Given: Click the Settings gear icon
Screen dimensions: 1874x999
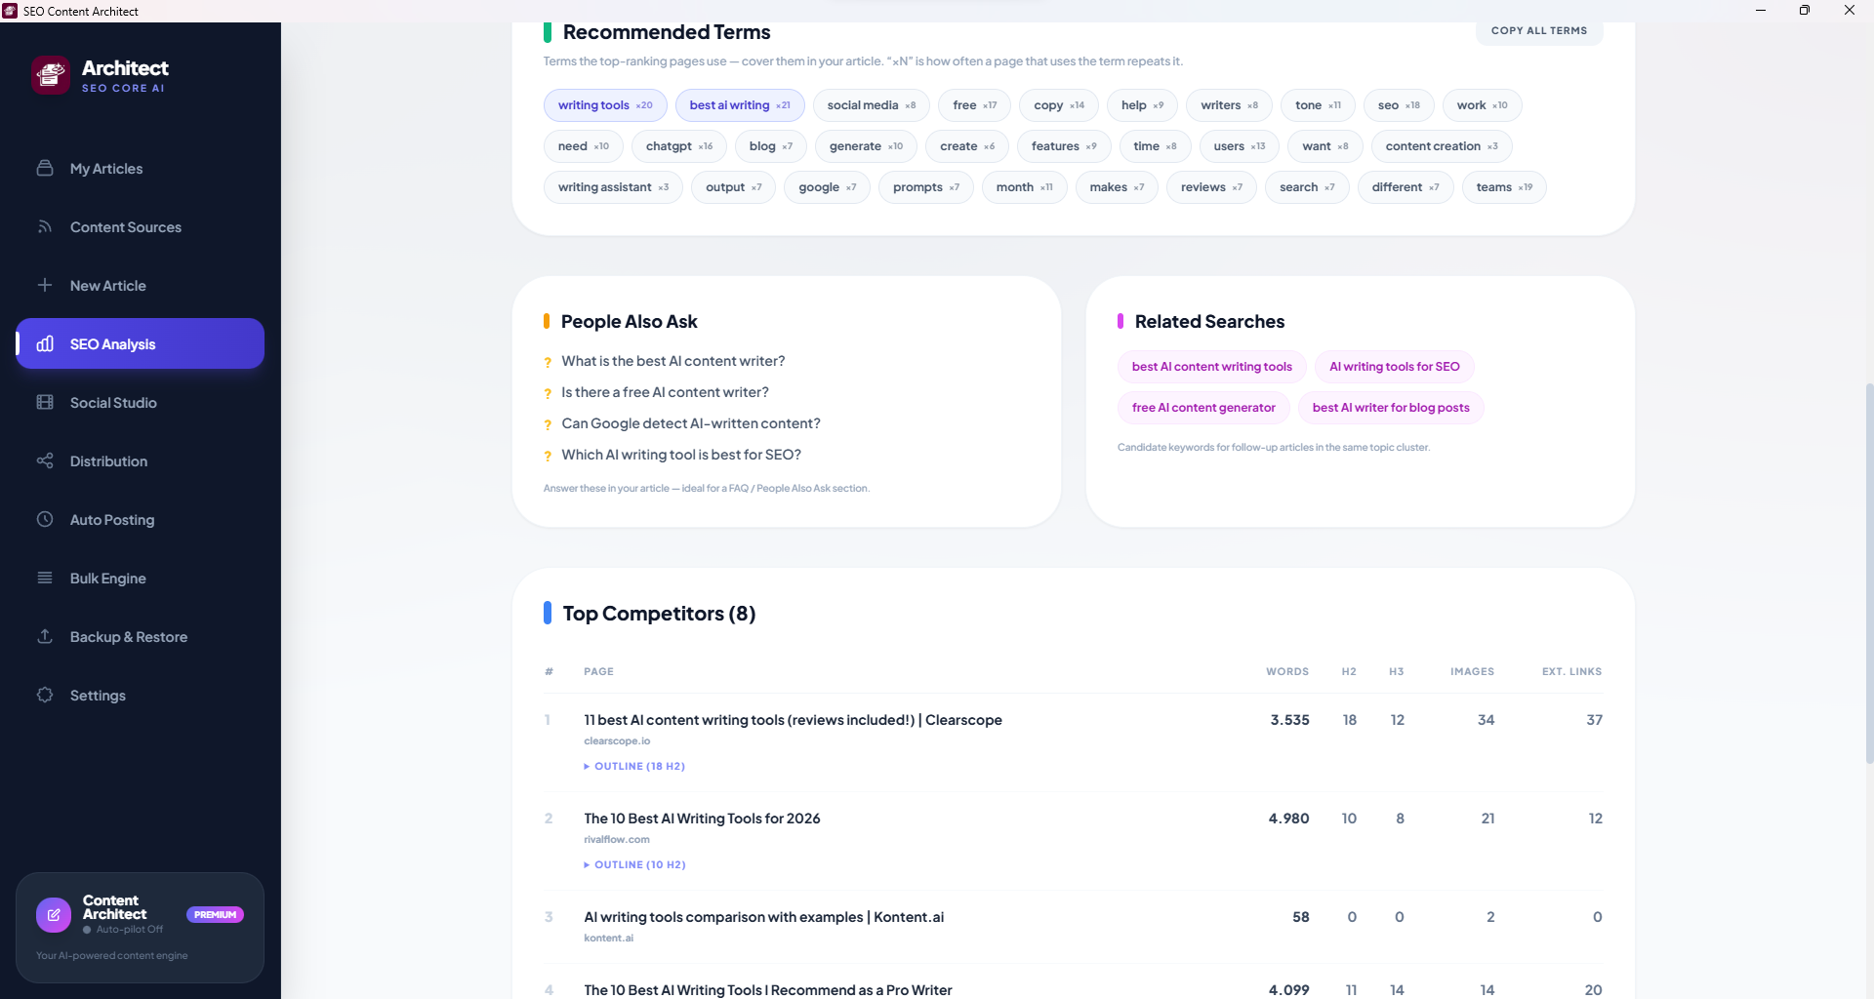Looking at the screenshot, I should pyautogui.click(x=45, y=695).
